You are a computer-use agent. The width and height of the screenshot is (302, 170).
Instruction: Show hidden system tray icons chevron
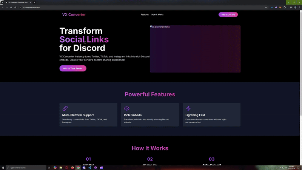point(280,168)
